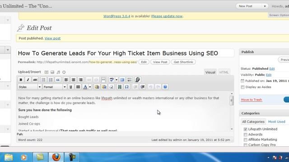Insert the More tag

103,80
